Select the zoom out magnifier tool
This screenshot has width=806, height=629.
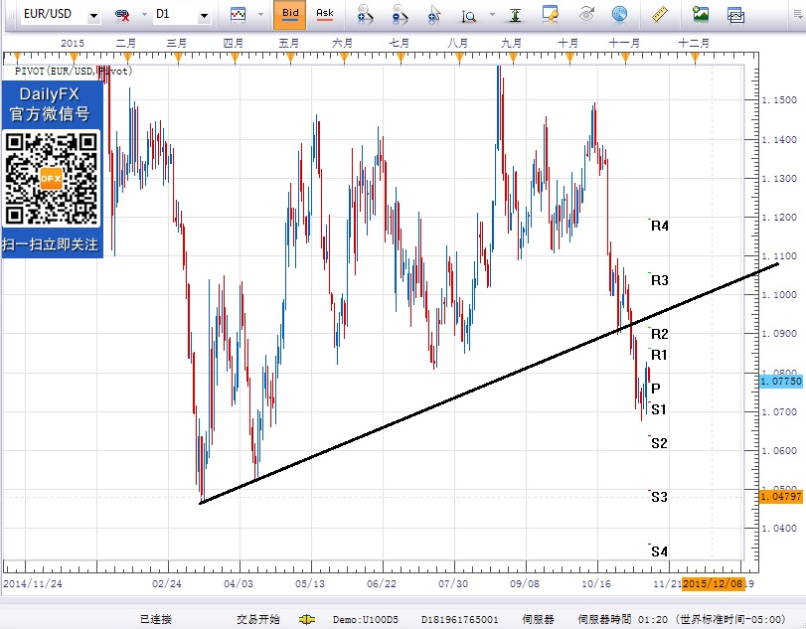[x=400, y=15]
